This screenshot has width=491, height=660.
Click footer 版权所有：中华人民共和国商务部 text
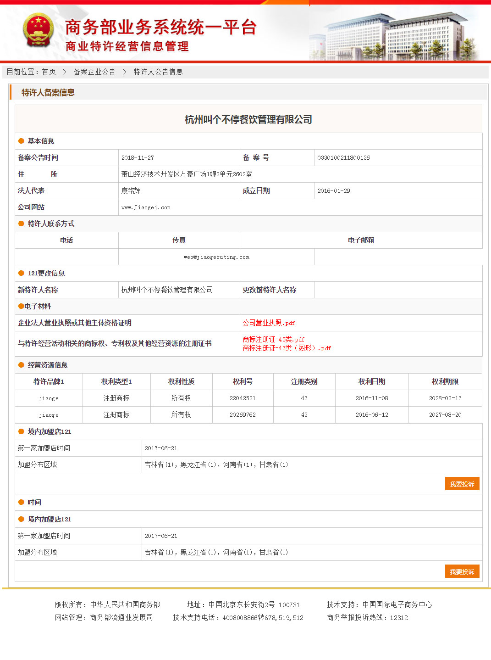(x=107, y=604)
